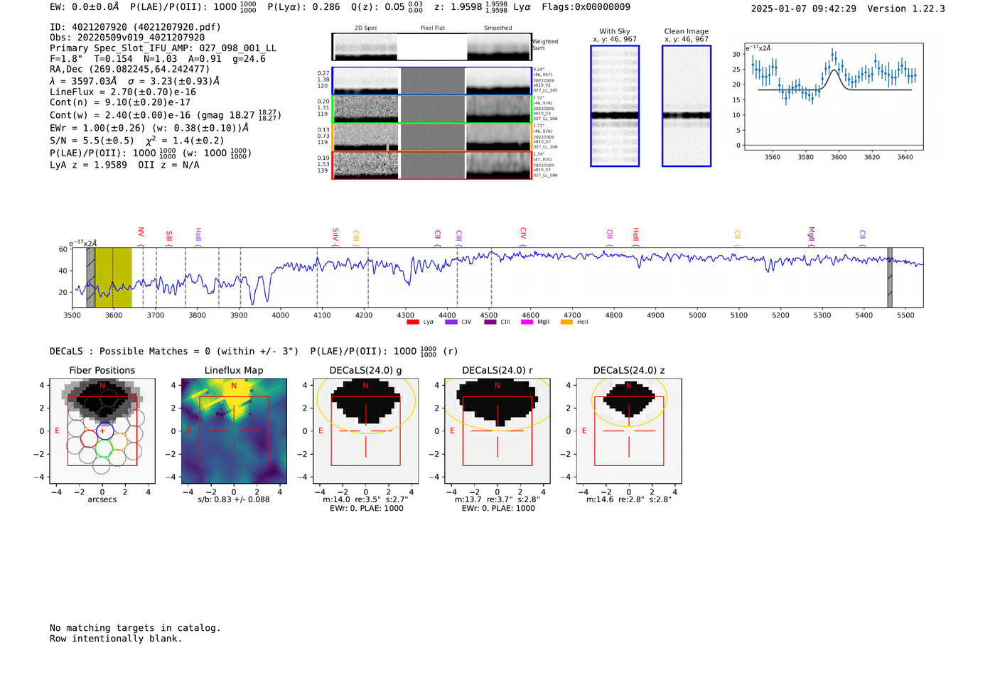Select the SiII line marker label
The image size is (995, 677).
tap(169, 238)
